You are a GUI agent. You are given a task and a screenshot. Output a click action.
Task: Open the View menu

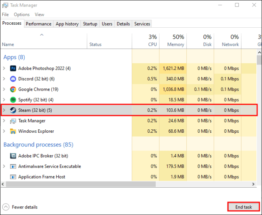39,14
